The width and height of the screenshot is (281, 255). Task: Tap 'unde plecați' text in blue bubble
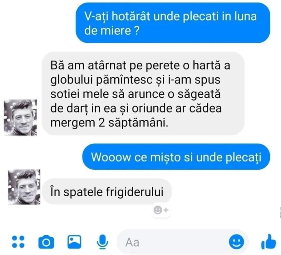[x=229, y=157]
